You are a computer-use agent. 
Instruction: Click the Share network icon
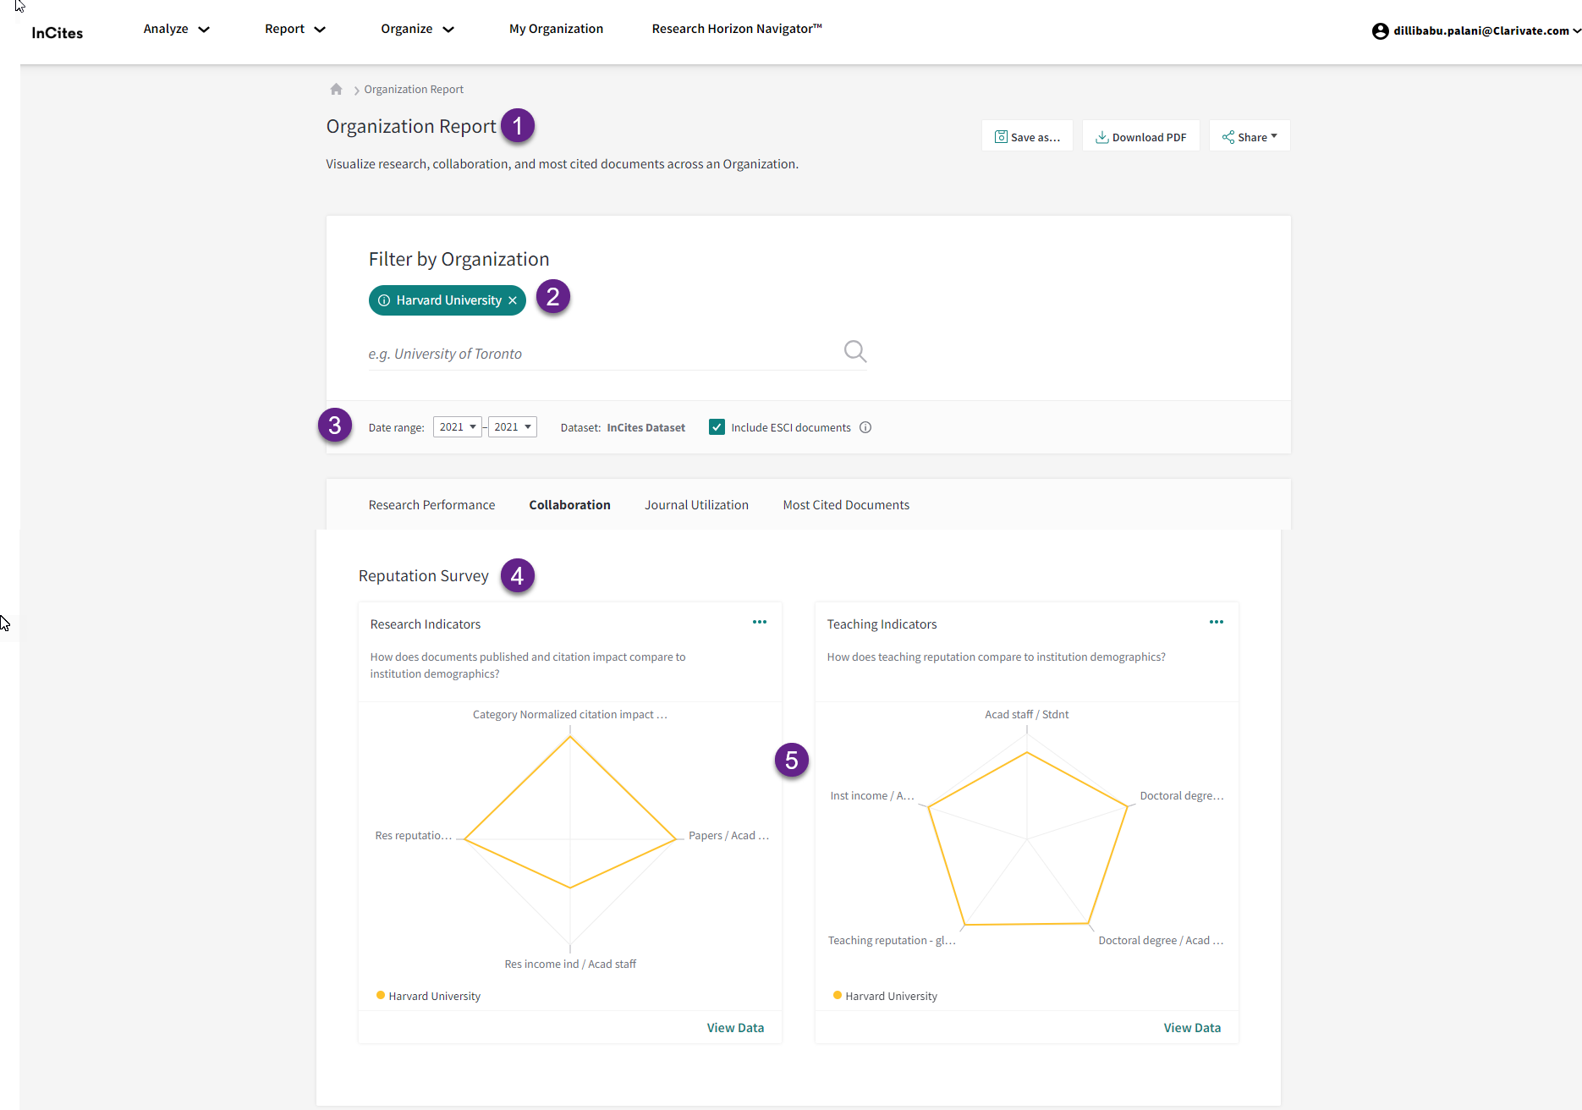(1228, 137)
